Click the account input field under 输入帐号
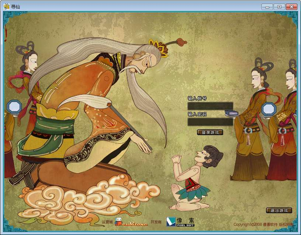Image resolution: width=301 pixels, height=235 pixels. [x=210, y=106]
